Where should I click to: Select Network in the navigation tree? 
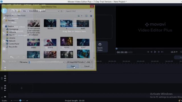click(x=12, y=41)
